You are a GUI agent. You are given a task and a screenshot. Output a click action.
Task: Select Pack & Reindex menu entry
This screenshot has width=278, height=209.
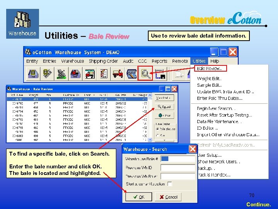(x=214, y=175)
